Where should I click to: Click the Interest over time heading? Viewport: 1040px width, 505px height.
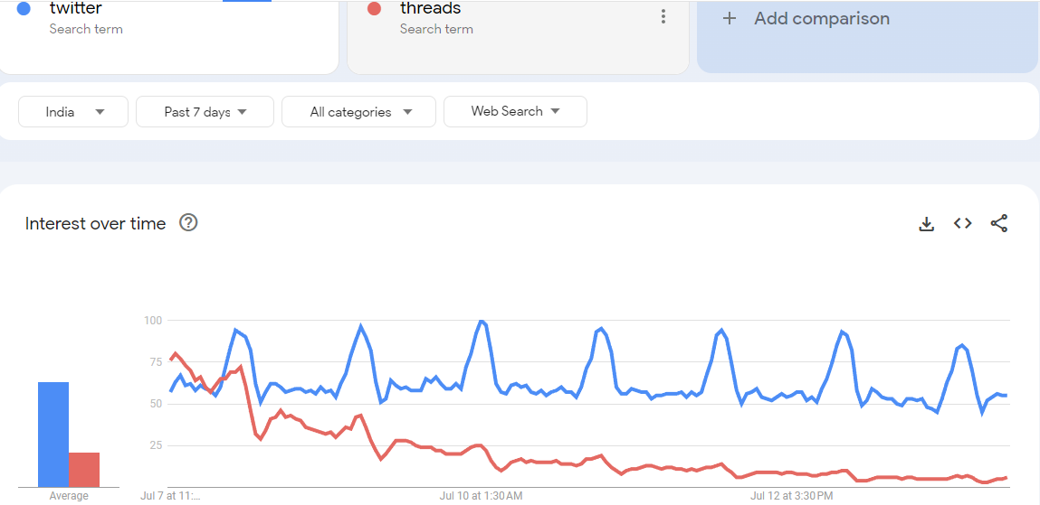coord(96,224)
